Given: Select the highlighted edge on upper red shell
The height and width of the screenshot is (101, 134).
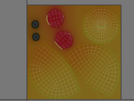Looking at the screenshot, I should (48, 20).
